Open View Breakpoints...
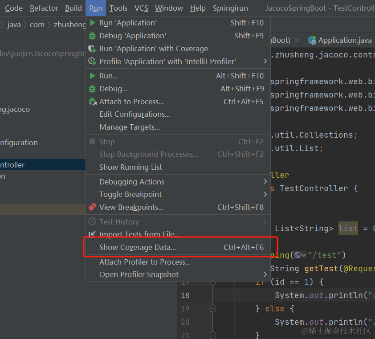Image resolution: width=375 pixels, height=339 pixels. [x=178, y=207]
